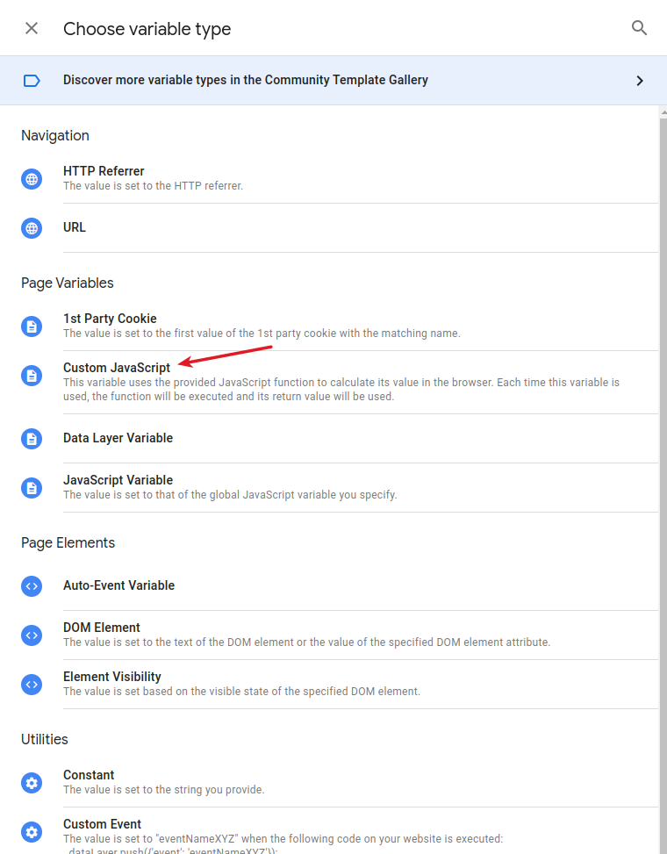Pick the JavaScript Variable option
667x854 pixels.
coord(118,480)
